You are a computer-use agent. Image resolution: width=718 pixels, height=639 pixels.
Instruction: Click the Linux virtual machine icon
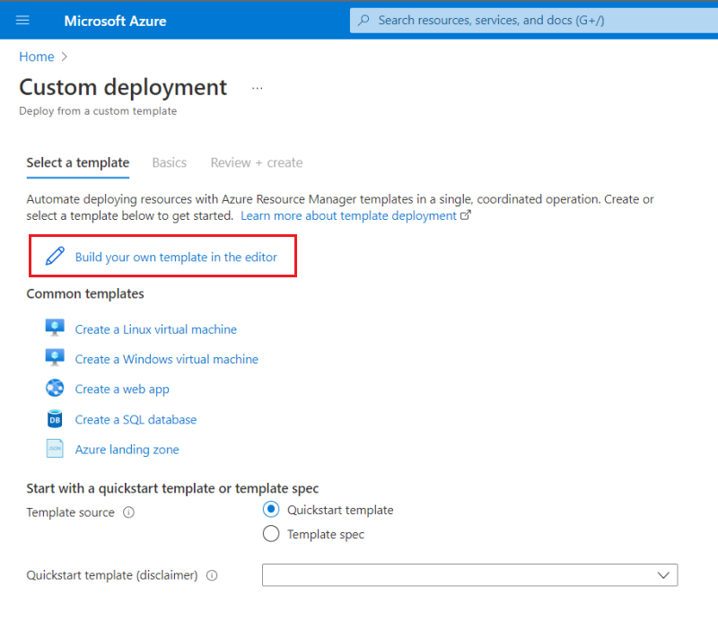coord(55,328)
